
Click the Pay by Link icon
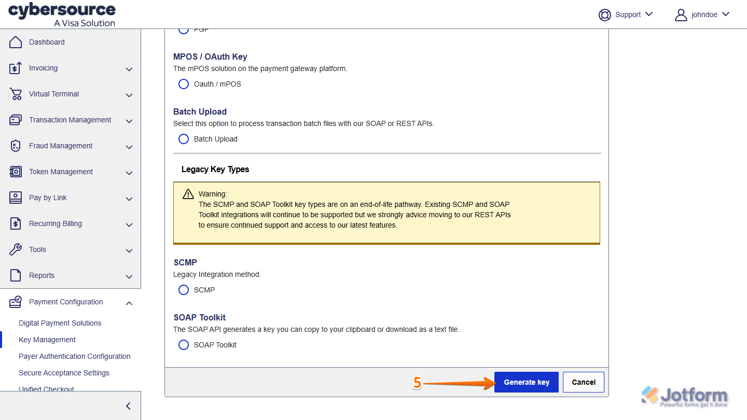pyautogui.click(x=16, y=198)
